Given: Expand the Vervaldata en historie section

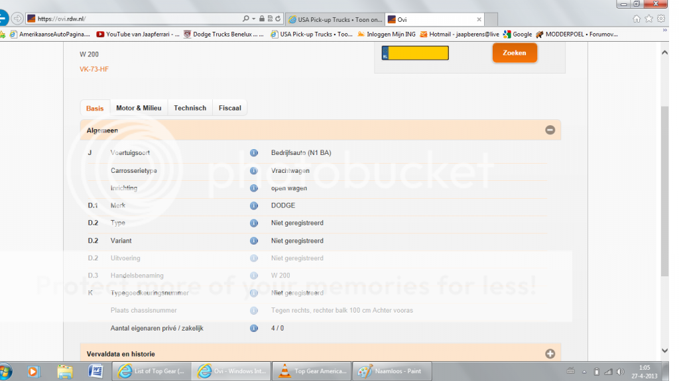Looking at the screenshot, I should [x=550, y=354].
